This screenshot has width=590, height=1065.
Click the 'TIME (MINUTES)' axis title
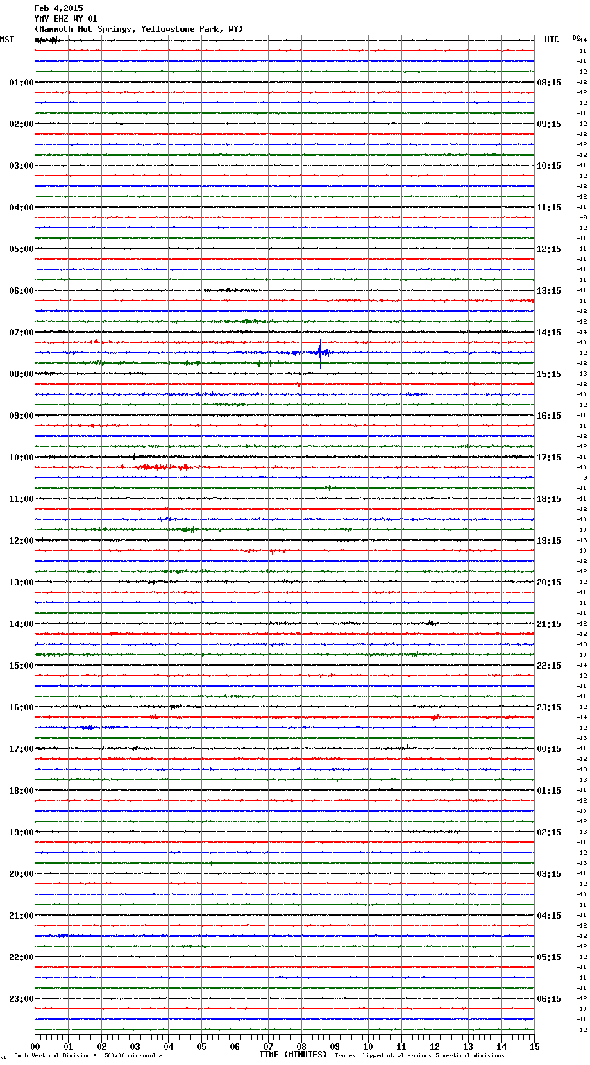(x=293, y=1055)
